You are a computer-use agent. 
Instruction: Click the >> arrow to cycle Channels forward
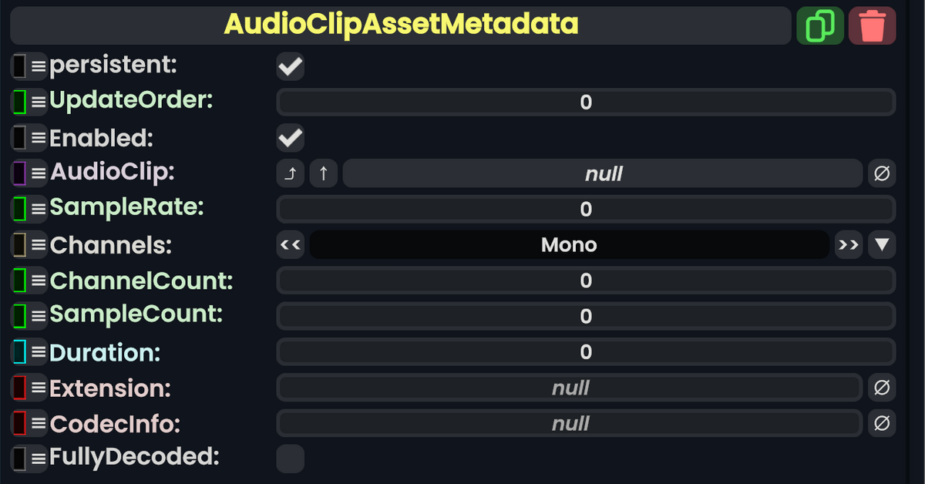tap(848, 244)
